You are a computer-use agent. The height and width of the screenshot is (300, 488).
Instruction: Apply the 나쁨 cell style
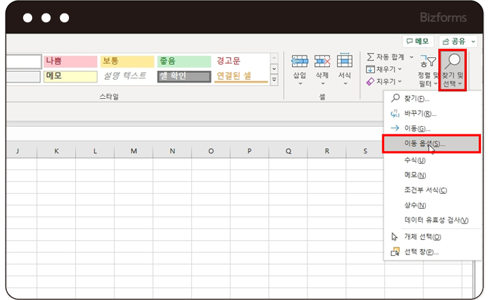(x=70, y=61)
